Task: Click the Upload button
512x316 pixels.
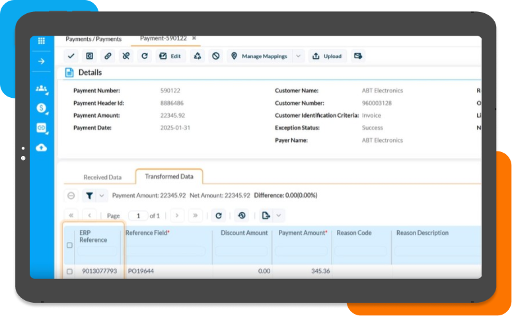Action: pyautogui.click(x=327, y=56)
